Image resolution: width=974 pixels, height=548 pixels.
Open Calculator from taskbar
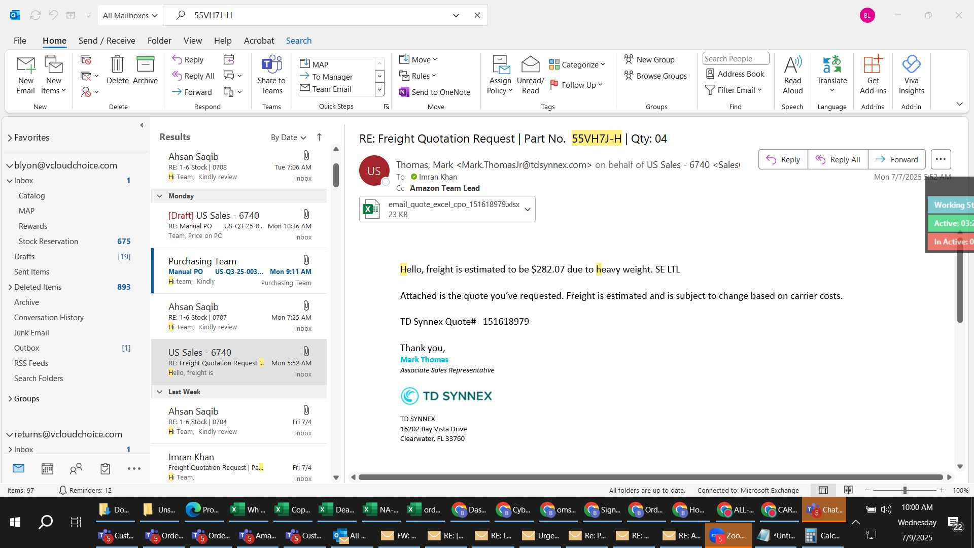[823, 535]
